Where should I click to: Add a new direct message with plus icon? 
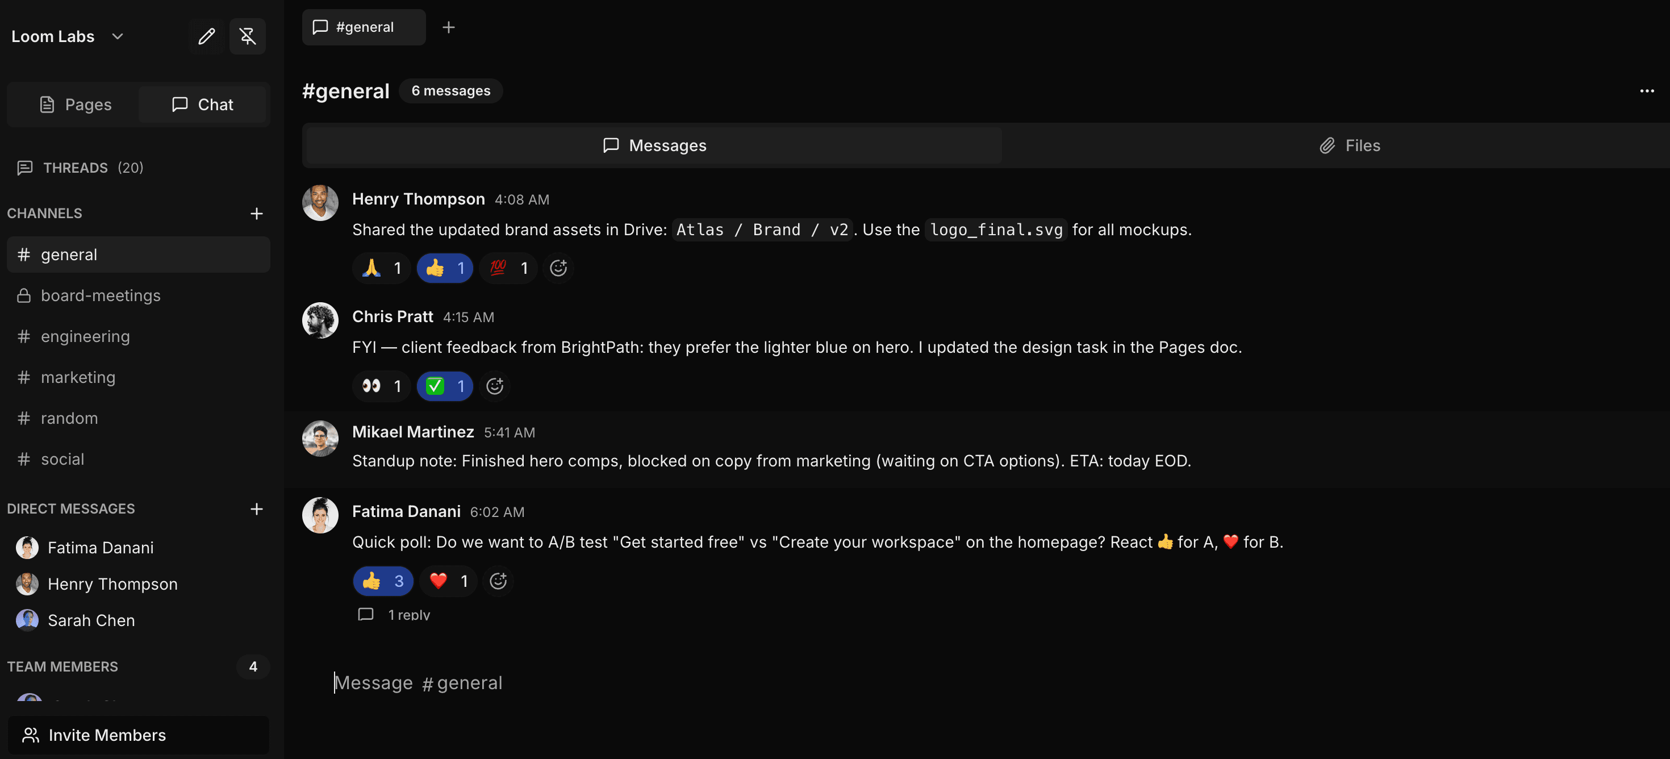pyautogui.click(x=257, y=509)
